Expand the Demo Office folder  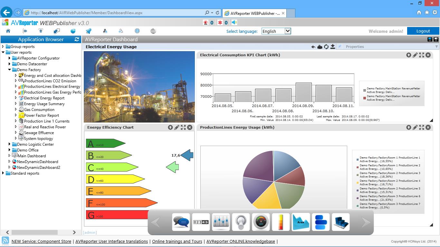pyautogui.click(x=10, y=150)
